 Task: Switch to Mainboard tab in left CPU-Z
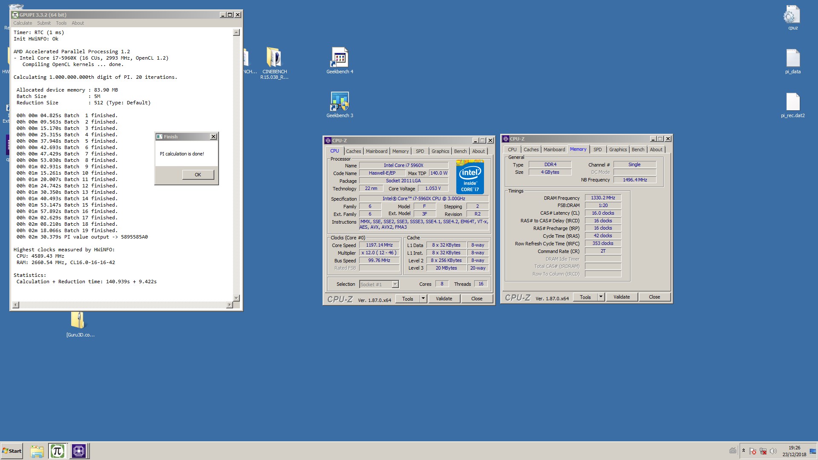[377, 151]
